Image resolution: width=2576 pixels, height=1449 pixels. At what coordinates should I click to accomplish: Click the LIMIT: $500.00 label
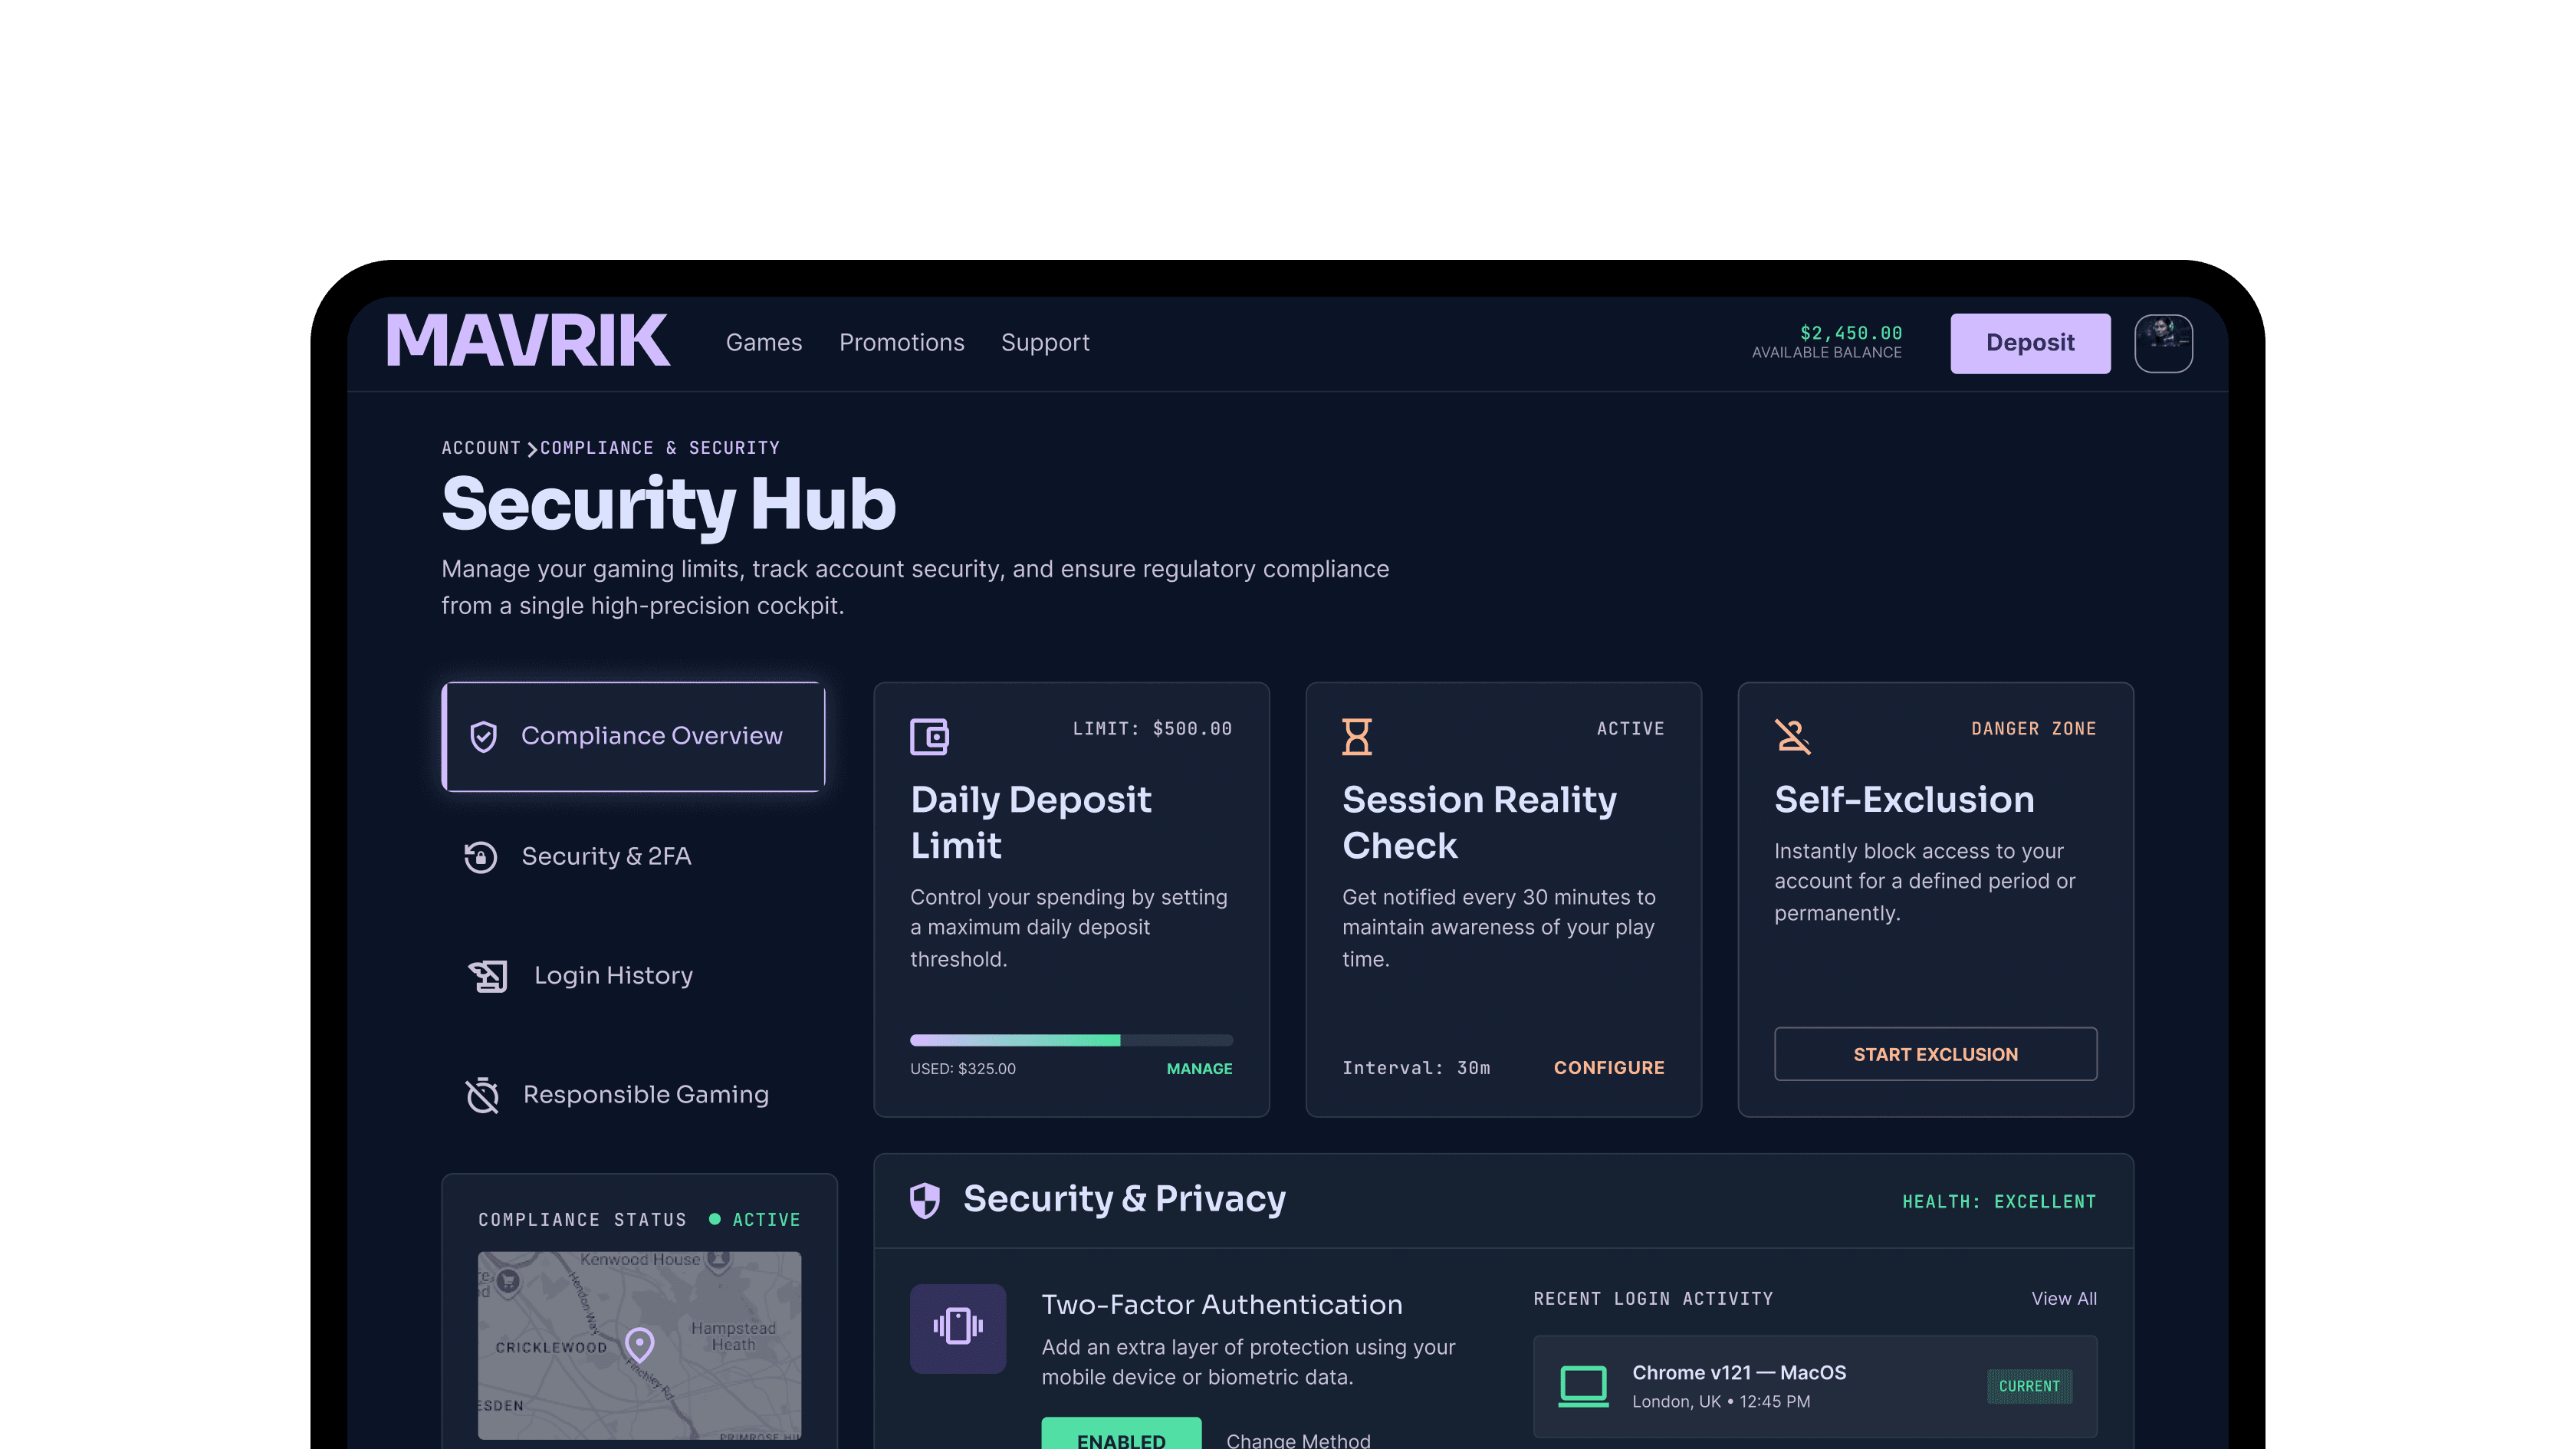[x=1152, y=729]
